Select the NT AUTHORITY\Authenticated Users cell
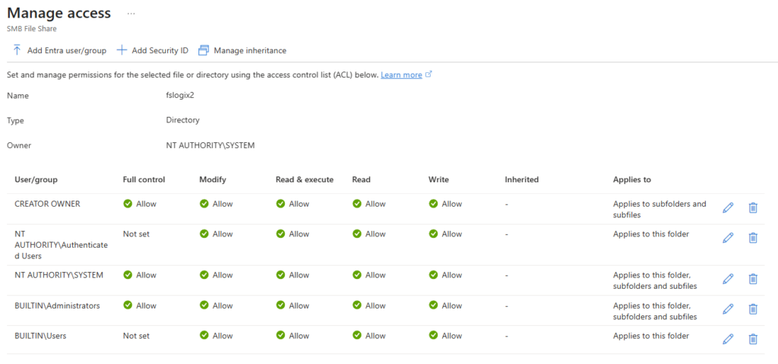Viewport: 778px width, 364px height. click(62, 245)
